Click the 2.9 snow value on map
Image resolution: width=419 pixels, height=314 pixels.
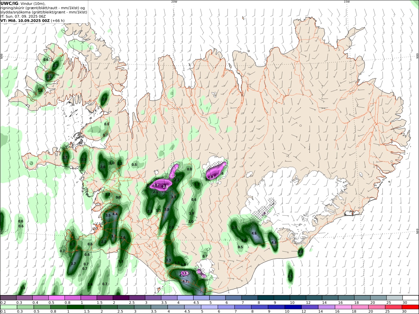165,186
